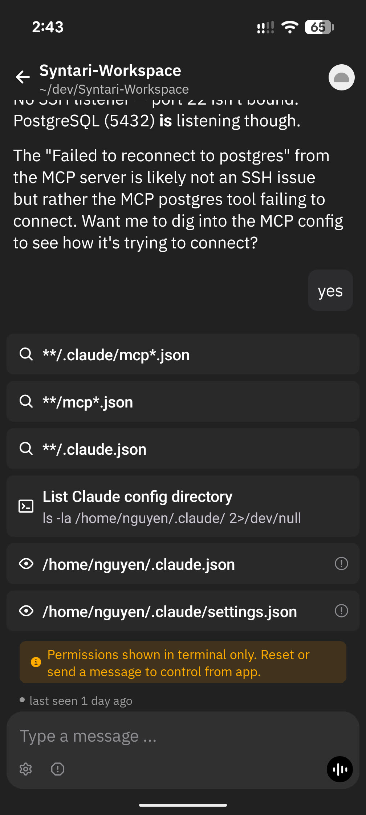Tap the eye icon beside /home/nguyen/.claude.json
Screen dimensions: 366x815
pos(26,564)
